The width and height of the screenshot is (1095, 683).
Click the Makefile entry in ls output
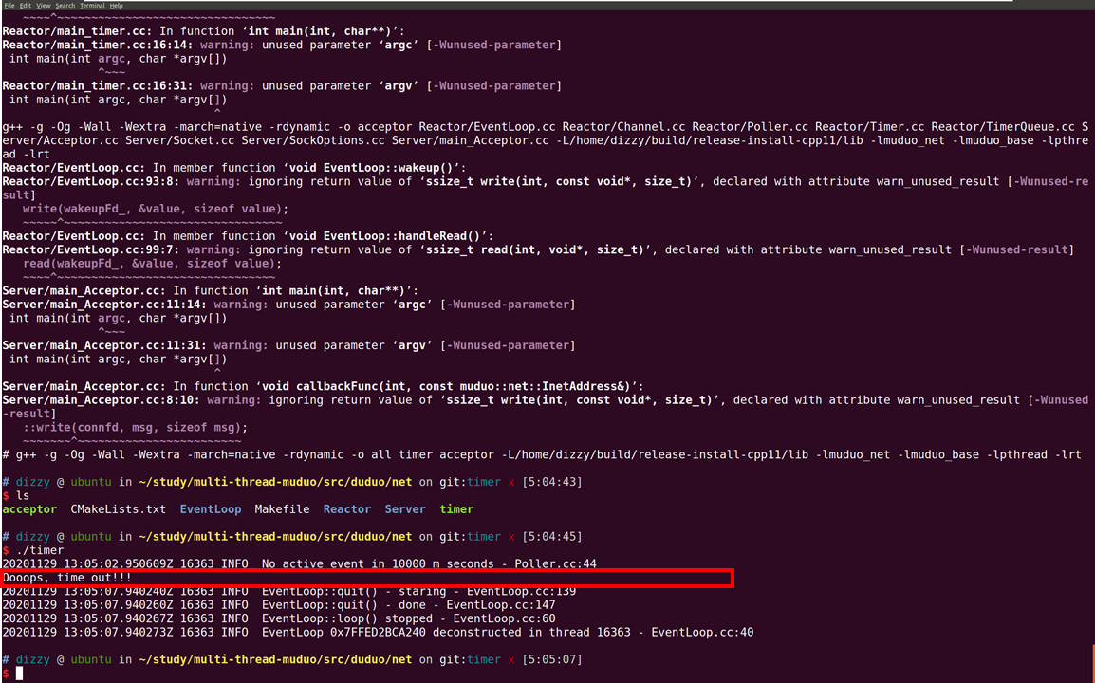(x=282, y=508)
